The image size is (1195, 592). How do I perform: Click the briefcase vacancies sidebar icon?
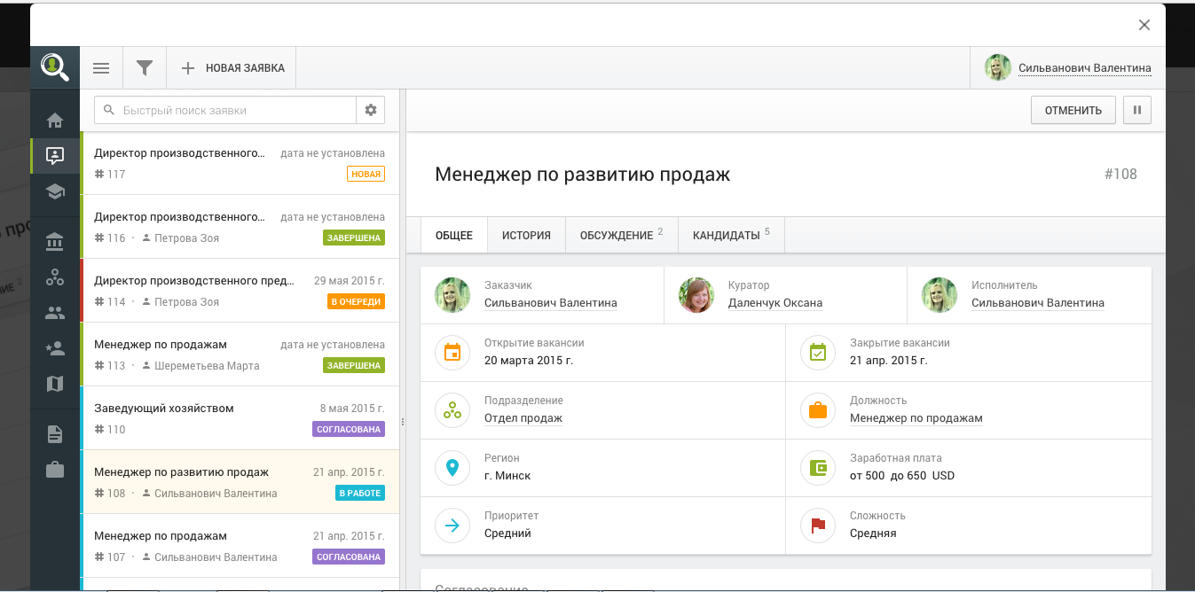point(55,469)
